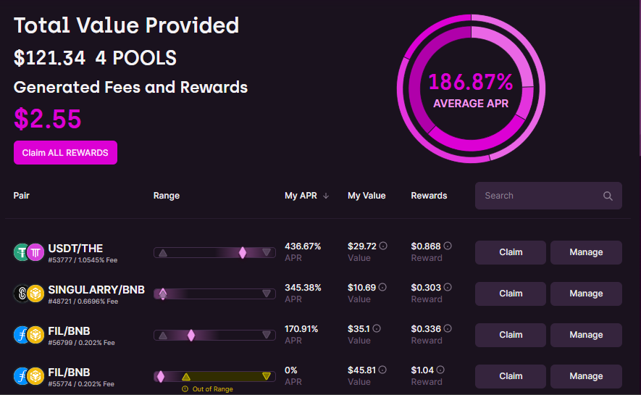Open info icon next to $10.69 value
This screenshot has width=641, height=395.
[382, 287]
